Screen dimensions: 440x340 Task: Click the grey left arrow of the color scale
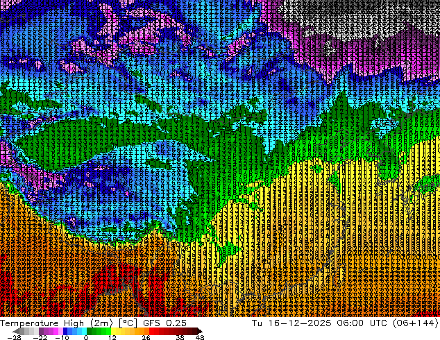coord(16,331)
